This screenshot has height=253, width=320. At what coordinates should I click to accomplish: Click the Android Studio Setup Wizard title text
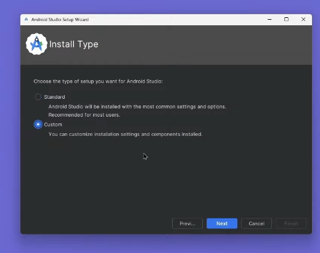tap(60, 20)
